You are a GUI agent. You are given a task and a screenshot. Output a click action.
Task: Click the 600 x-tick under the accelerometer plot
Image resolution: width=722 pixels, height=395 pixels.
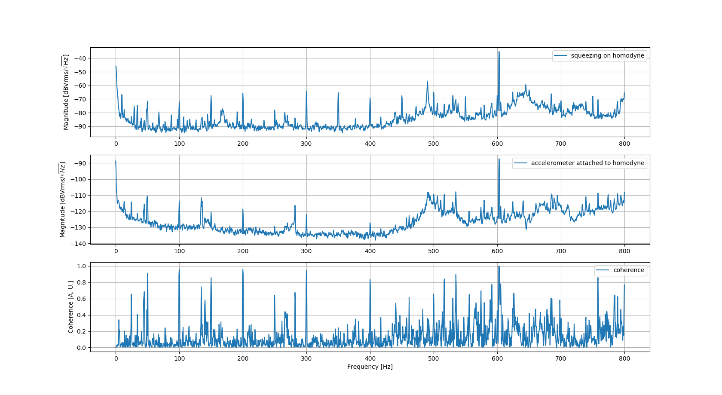click(497, 251)
